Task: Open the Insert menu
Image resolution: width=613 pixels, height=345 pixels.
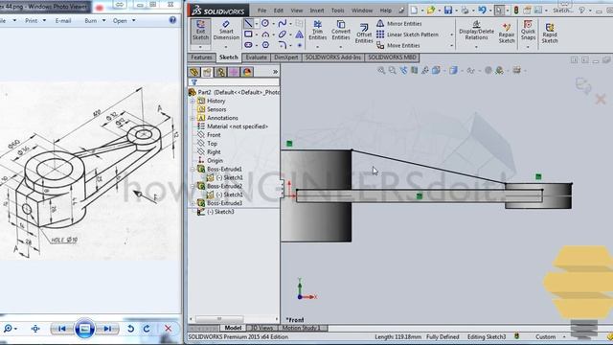Action: pos(317,11)
